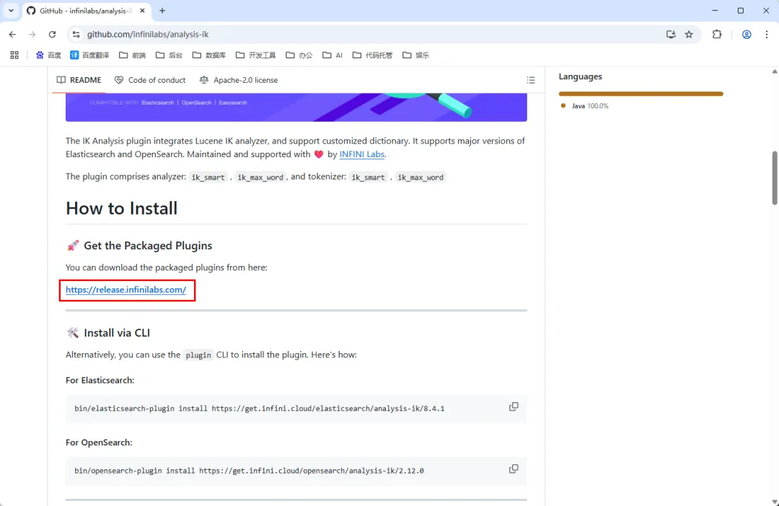This screenshot has height=506, width=779.
Task: Open the 百度 bookmark
Action: coord(48,55)
